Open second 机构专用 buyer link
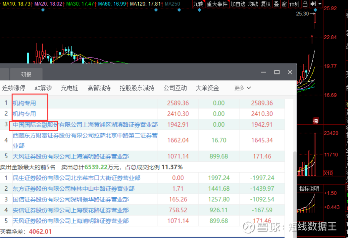This screenshot has width=348, height=238. pos(25,114)
